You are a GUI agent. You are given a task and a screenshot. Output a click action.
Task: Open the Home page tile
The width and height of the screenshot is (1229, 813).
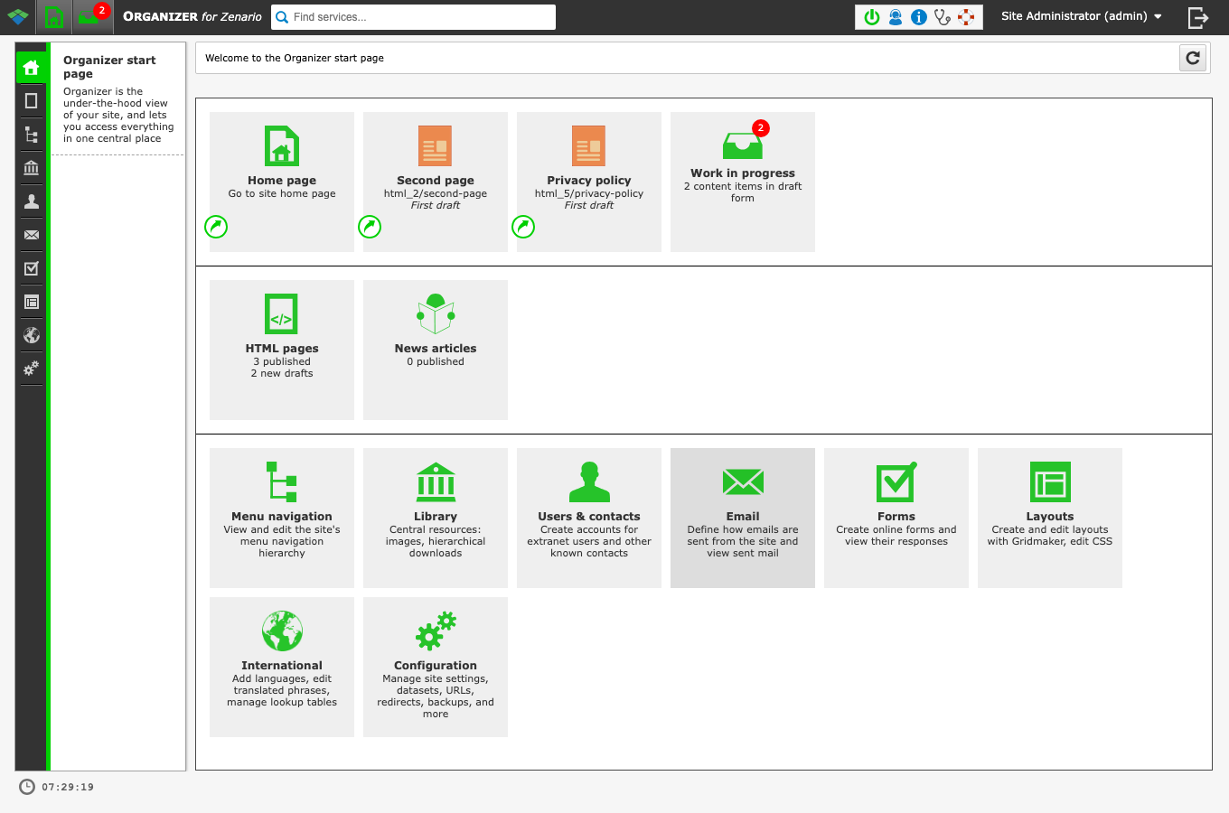tap(282, 182)
